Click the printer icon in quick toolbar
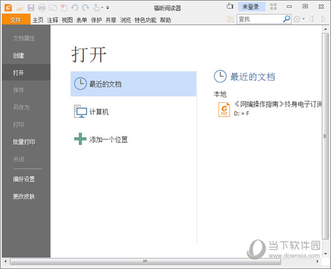Viewport: 331px width, 269px height. pos(42,8)
